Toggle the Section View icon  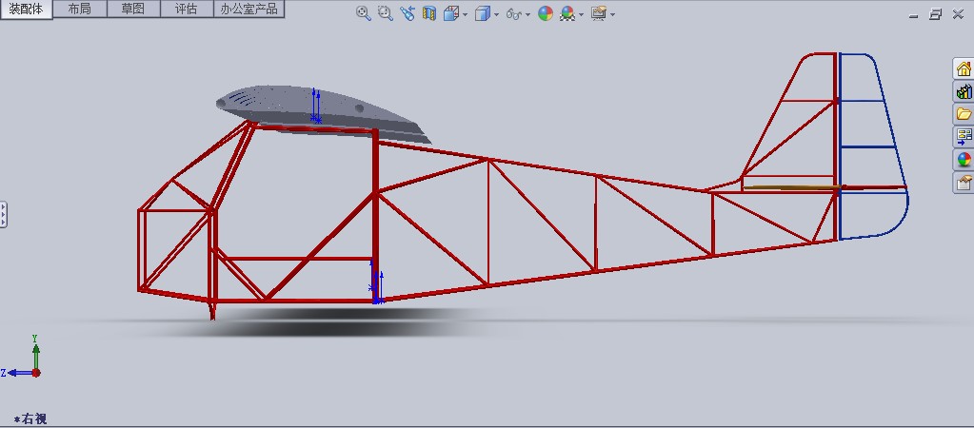[428, 13]
